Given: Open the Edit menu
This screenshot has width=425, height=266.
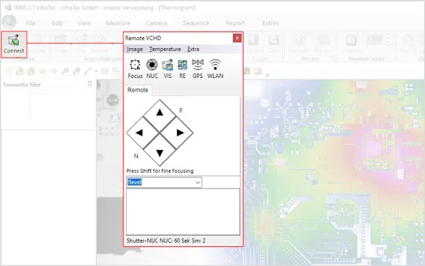Looking at the screenshot, I should pyautogui.click(x=57, y=23).
